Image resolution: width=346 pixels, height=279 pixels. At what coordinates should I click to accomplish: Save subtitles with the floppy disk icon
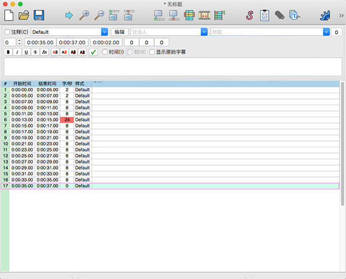click(39, 16)
